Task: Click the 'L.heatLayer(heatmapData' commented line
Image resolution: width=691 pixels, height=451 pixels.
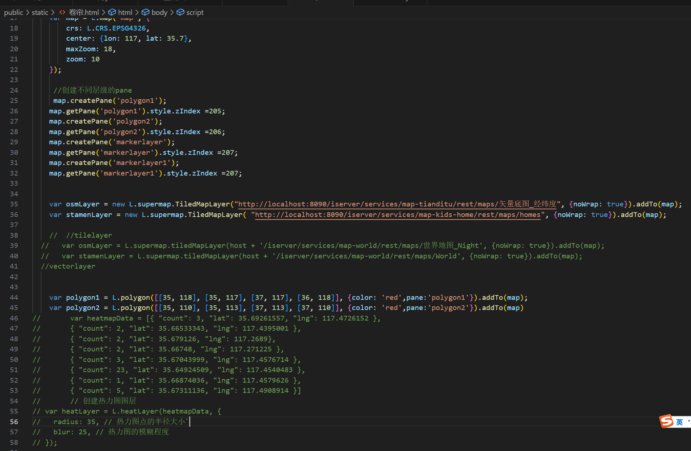Action: 127,411
